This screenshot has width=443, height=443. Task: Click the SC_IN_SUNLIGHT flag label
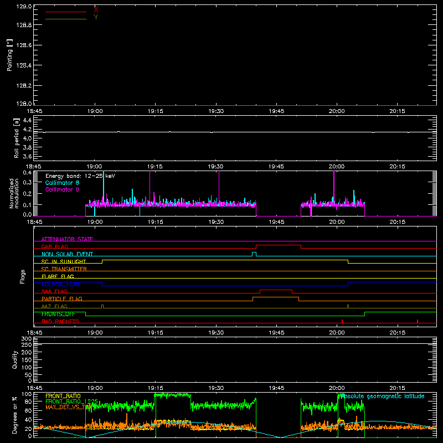pyautogui.click(x=64, y=261)
